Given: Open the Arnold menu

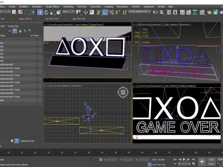Looking at the screenshot, I should point(161,6).
